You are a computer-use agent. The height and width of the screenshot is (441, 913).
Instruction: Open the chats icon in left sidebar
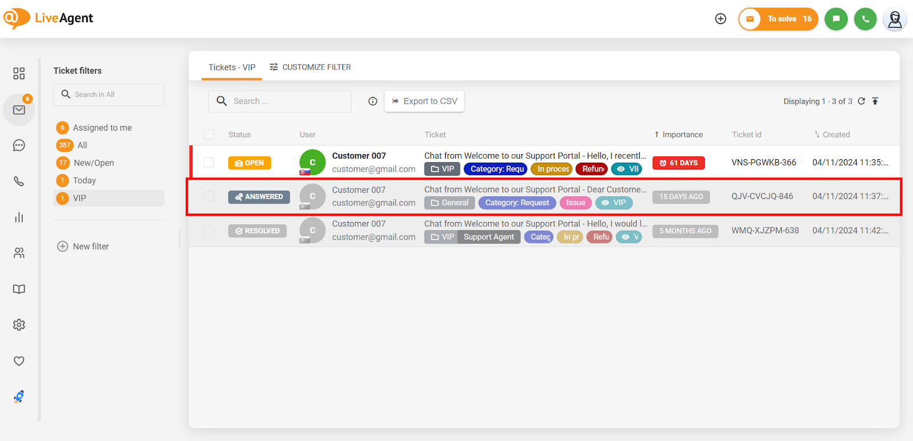point(19,145)
